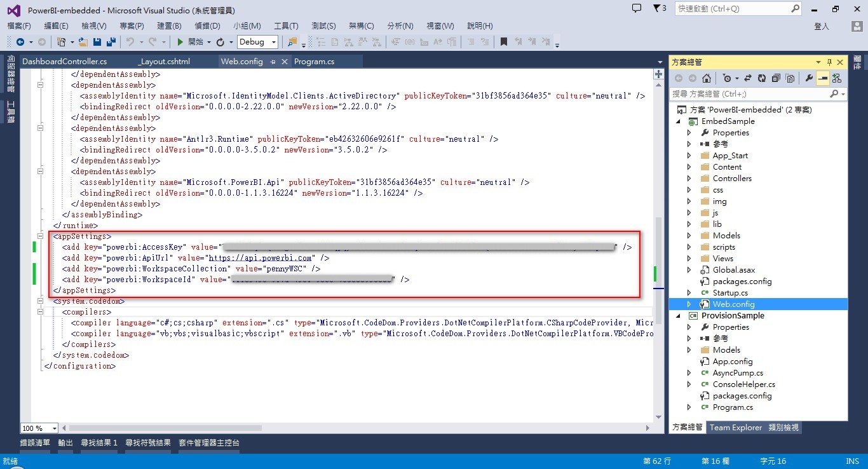The image size is (868, 469).
Task: Refresh the Solution Explorer tree
Action: tap(761, 78)
